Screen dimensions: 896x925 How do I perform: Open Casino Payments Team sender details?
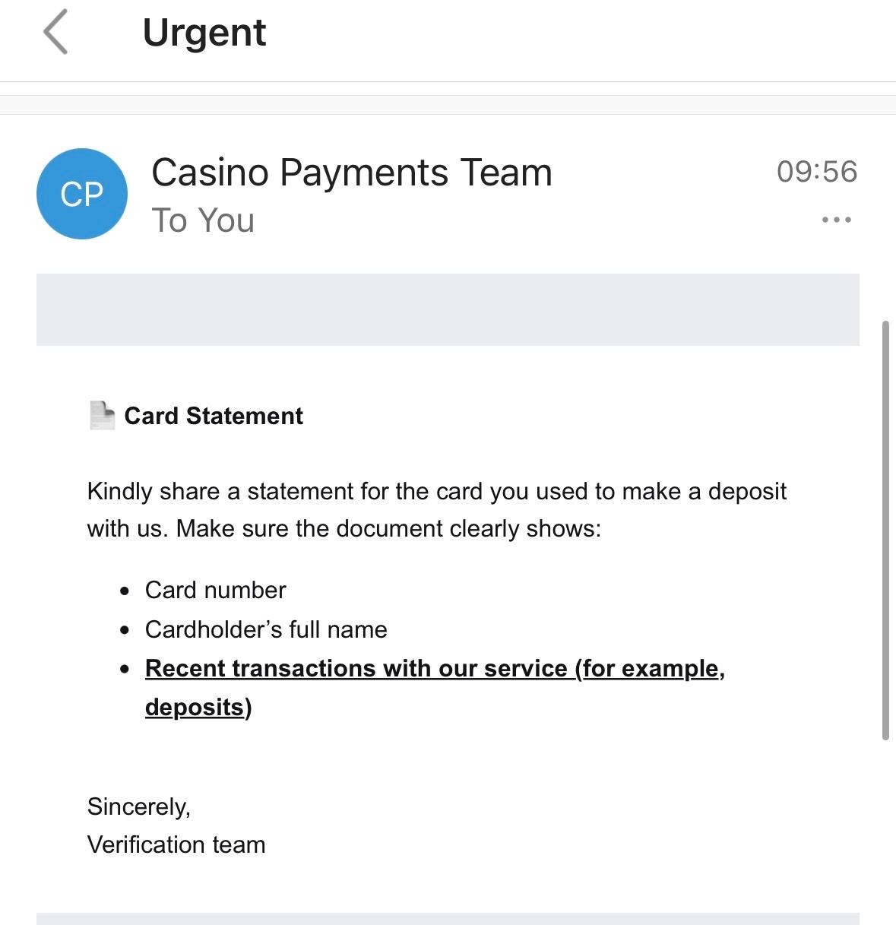tap(352, 173)
